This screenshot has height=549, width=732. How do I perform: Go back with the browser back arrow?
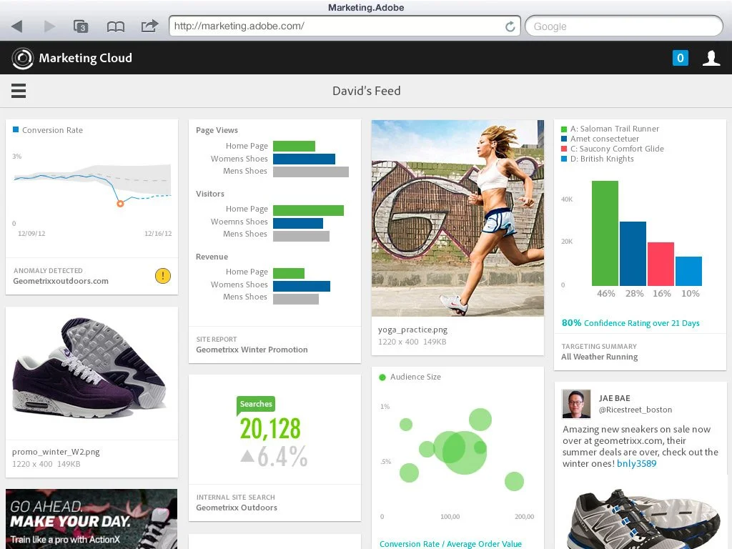tap(17, 26)
